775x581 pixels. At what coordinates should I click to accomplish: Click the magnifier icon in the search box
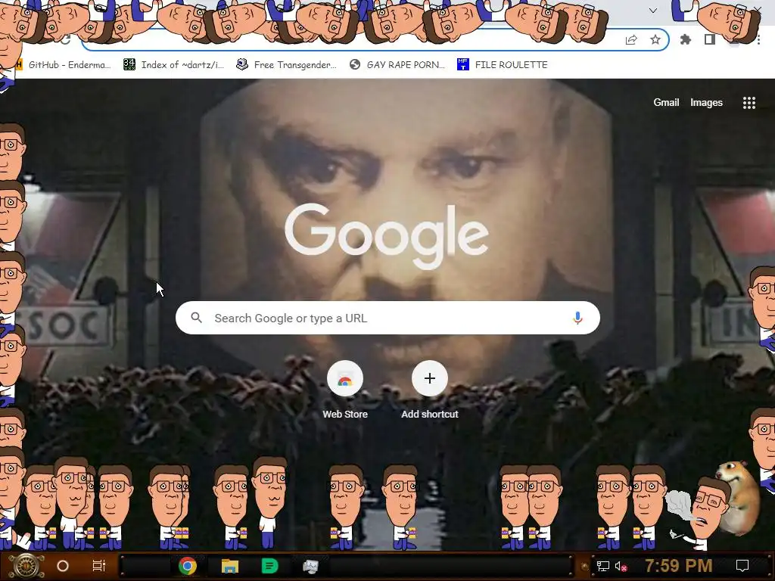coord(196,318)
